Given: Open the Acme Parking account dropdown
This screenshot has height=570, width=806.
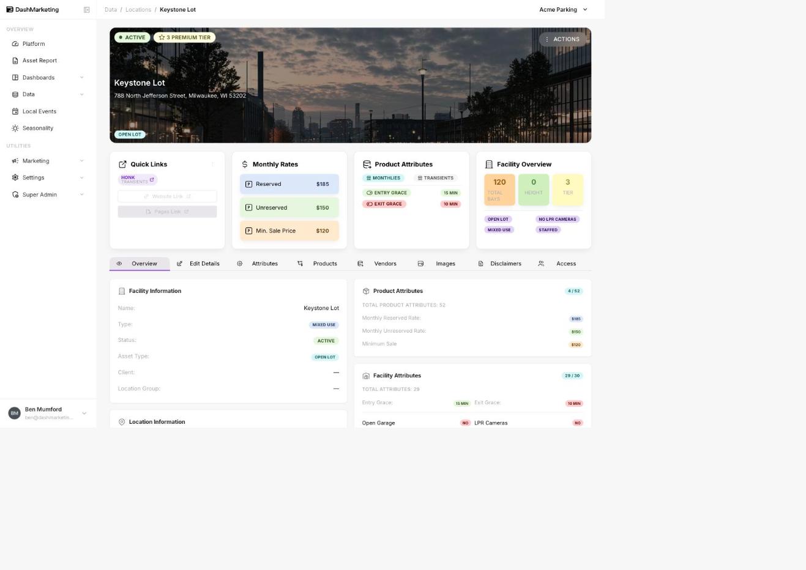Looking at the screenshot, I should point(563,10).
